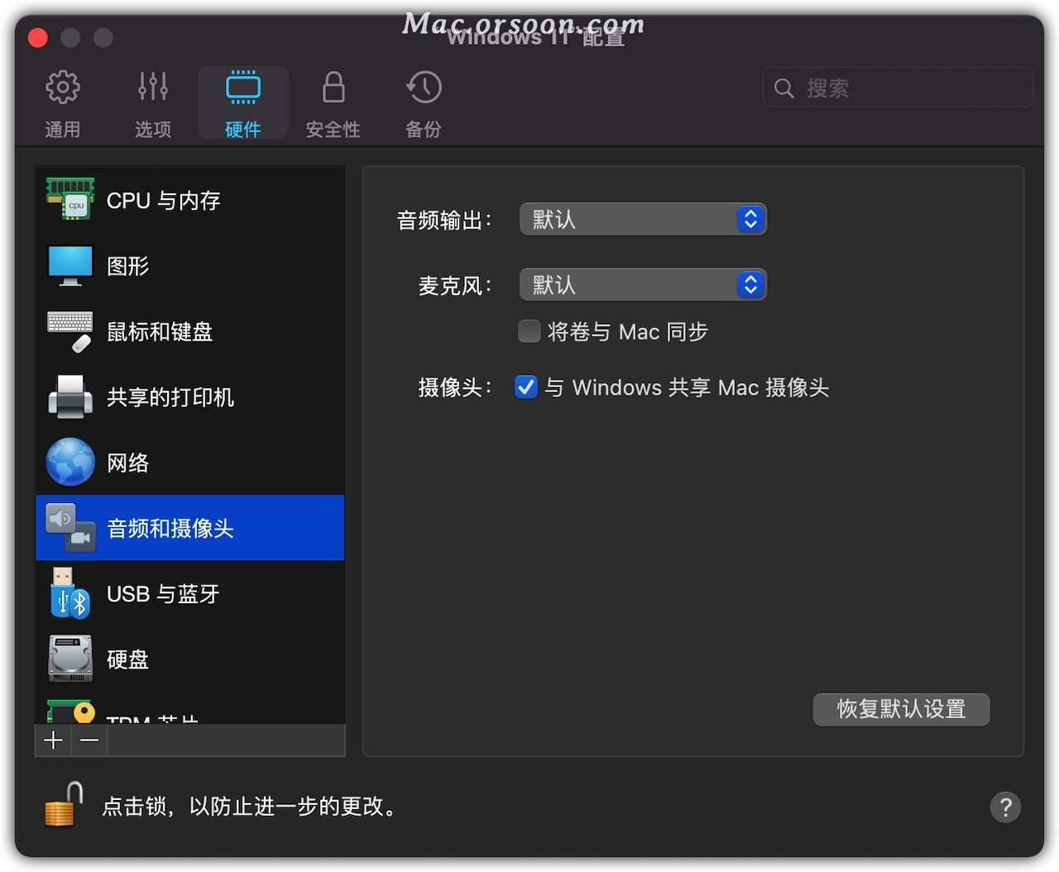Click the 共享的打印机 printer icon

click(70, 396)
